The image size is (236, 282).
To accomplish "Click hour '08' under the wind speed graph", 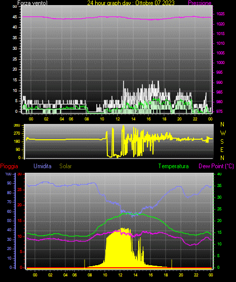I will 87,119.
